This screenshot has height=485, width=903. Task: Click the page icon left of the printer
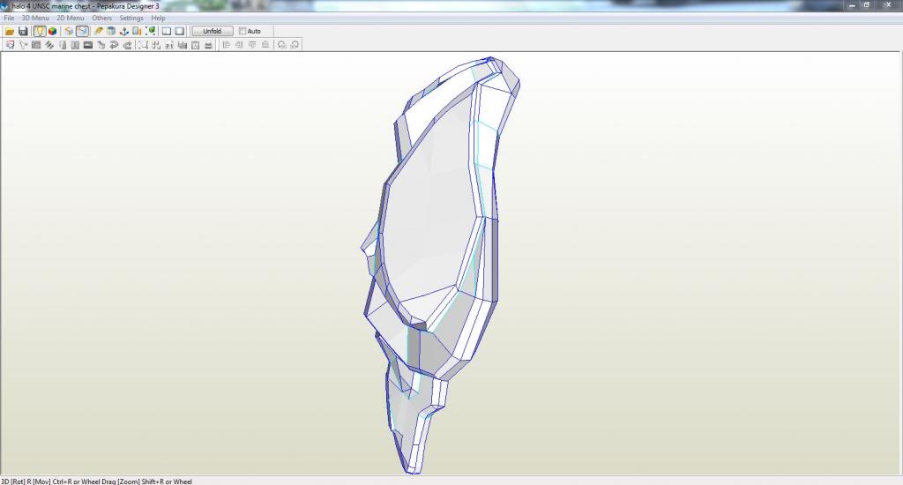[x=195, y=45]
